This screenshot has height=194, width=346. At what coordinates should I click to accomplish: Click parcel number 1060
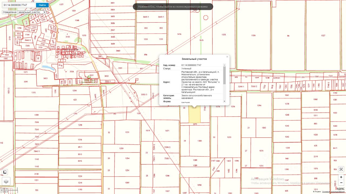315,99
